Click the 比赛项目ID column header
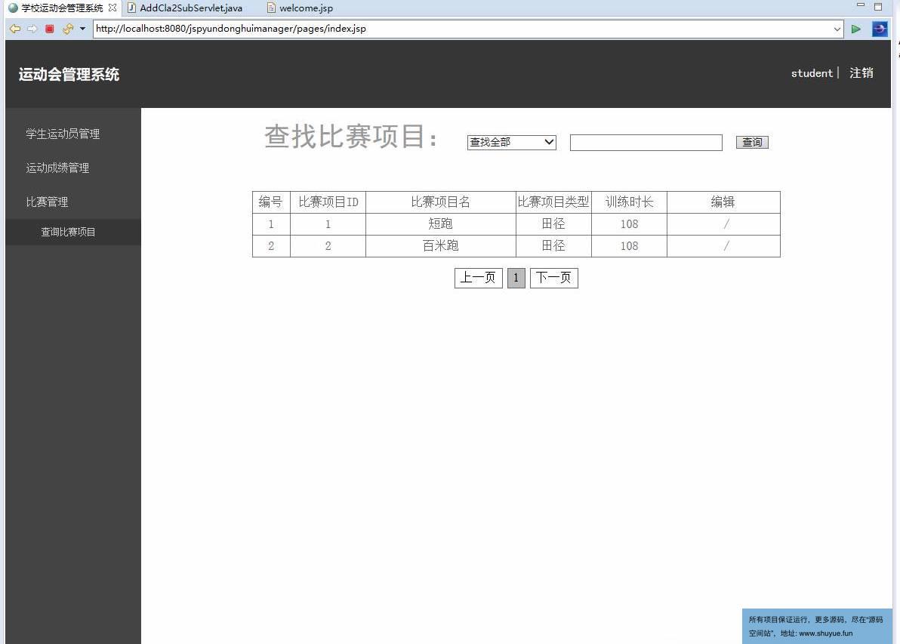 pos(328,202)
